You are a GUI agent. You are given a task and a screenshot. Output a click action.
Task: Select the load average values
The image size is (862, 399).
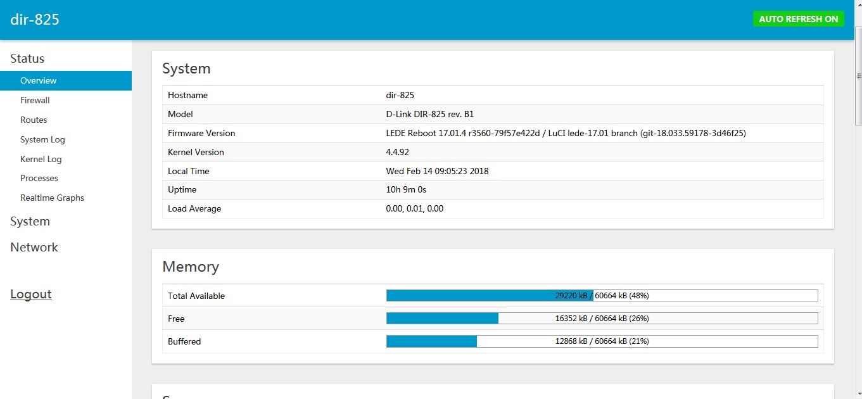click(414, 208)
